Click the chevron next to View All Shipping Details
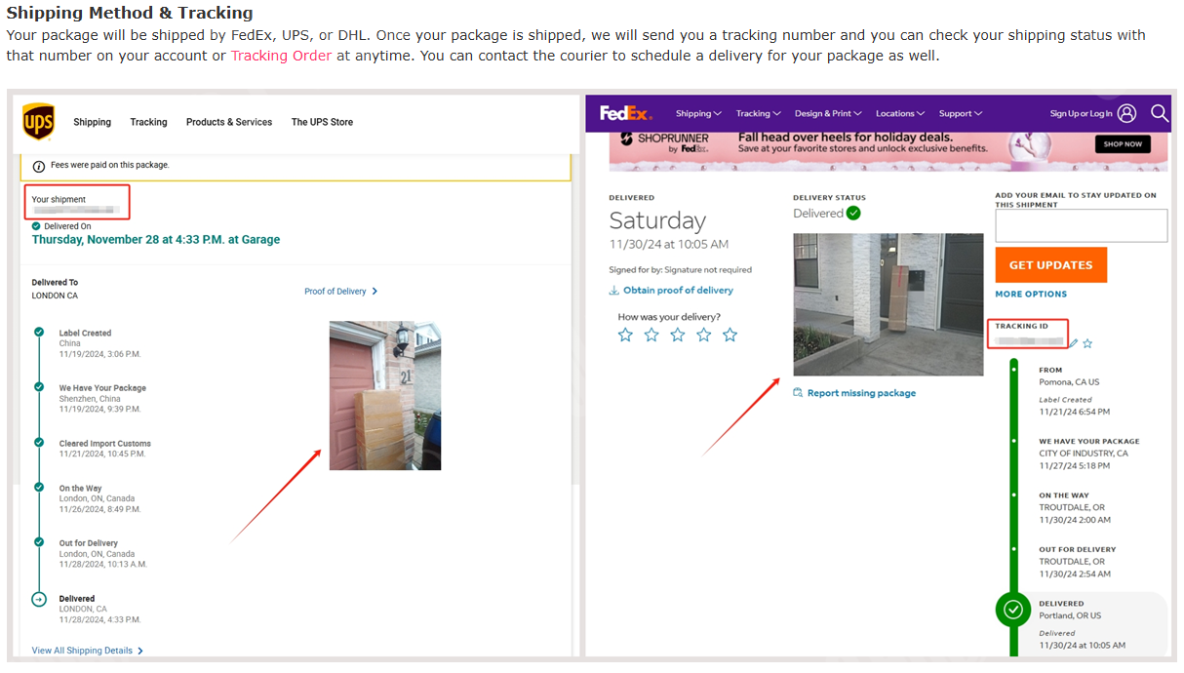 click(x=140, y=651)
